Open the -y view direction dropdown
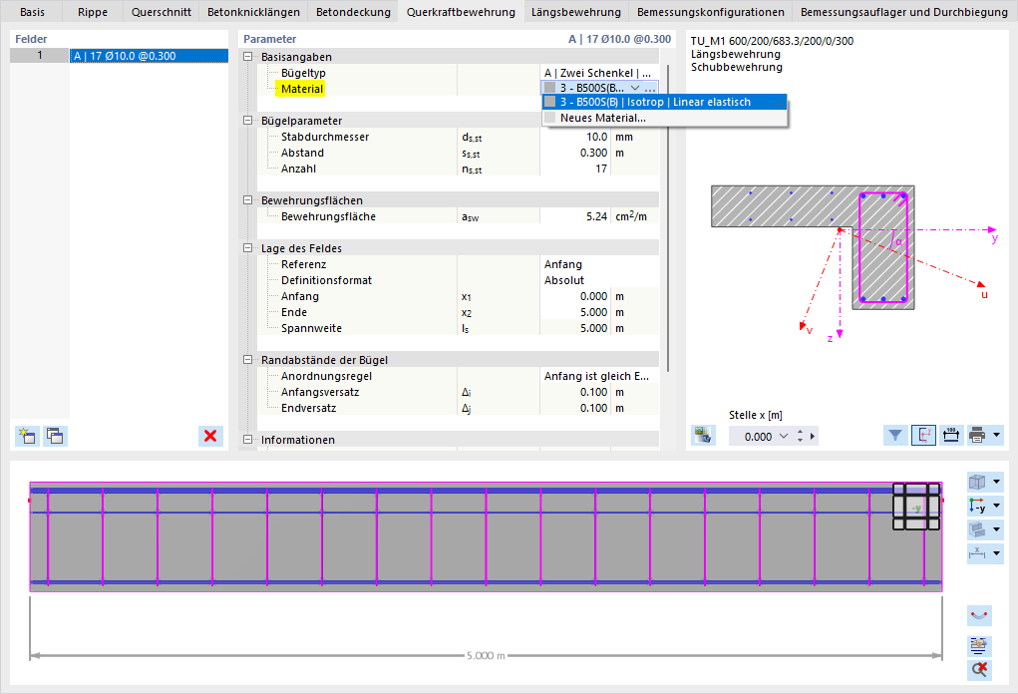This screenshot has width=1018, height=694. [x=997, y=506]
